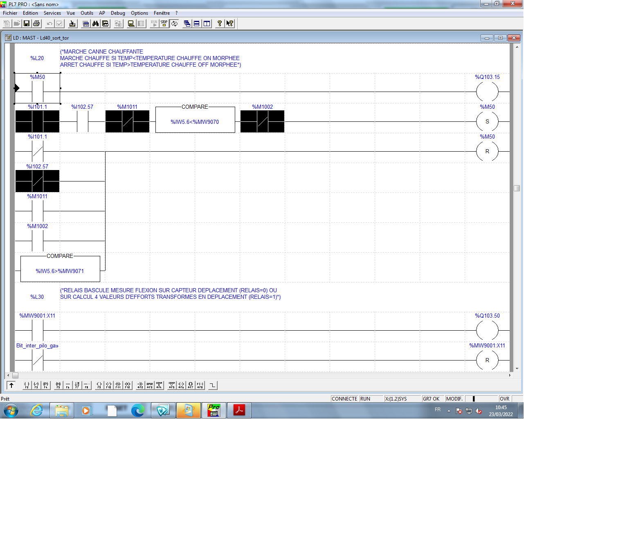Open the Services menu
The image size is (643, 533).
coord(52,13)
